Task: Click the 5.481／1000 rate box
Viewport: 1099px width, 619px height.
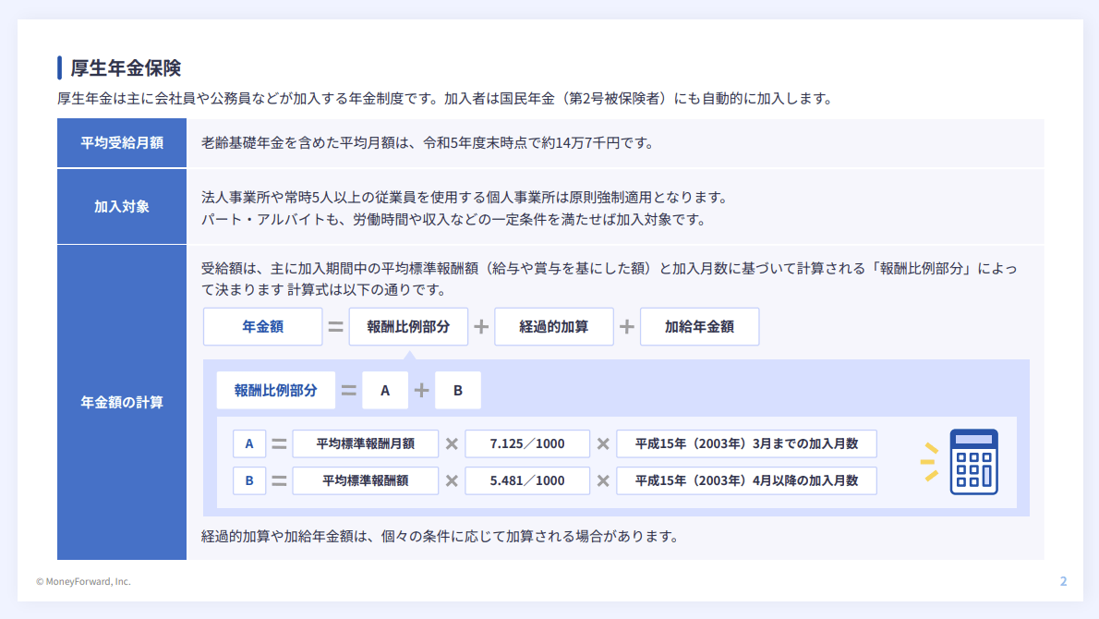Action: pyautogui.click(x=527, y=480)
